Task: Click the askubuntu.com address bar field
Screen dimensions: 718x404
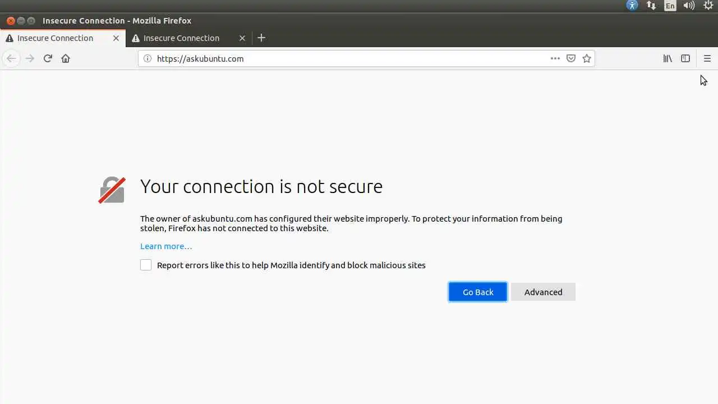Action: pos(348,58)
